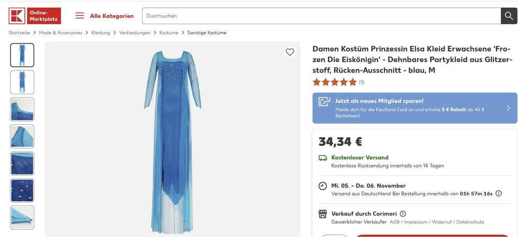Click the five-star rating icons
This screenshot has height=237, width=518.
click(x=335, y=82)
